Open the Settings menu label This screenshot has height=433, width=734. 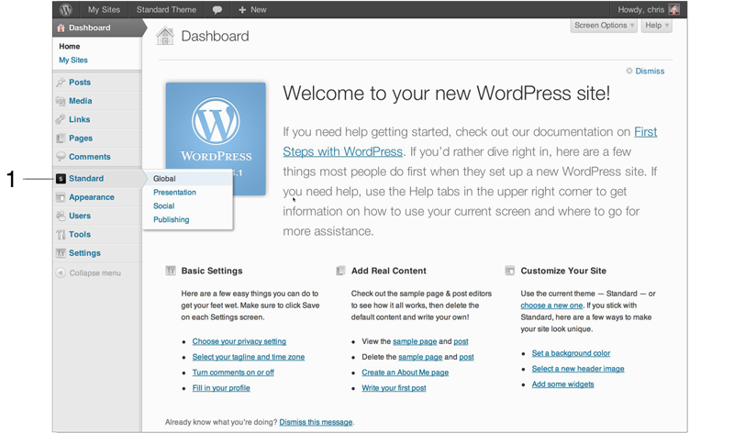pos(84,253)
